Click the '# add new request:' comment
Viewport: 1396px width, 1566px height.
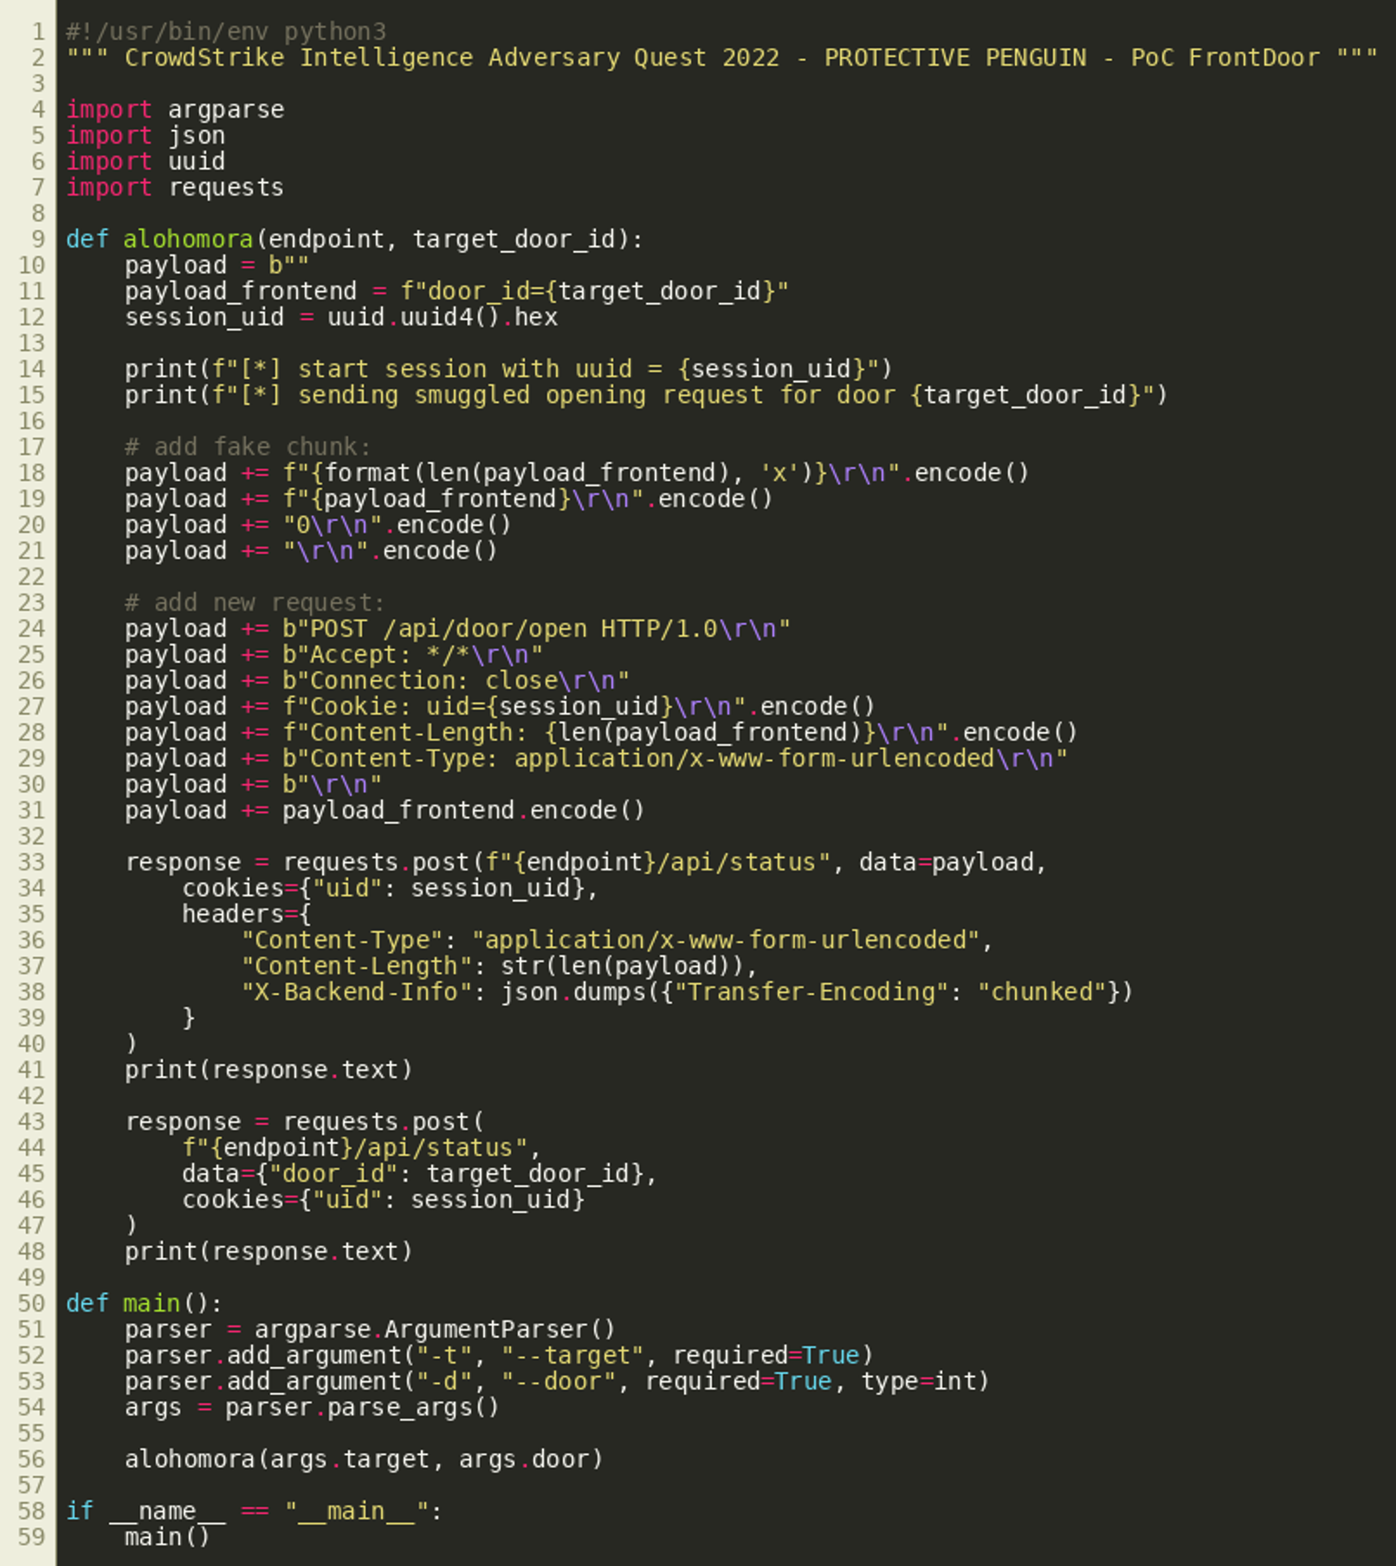pyautogui.click(x=255, y=603)
